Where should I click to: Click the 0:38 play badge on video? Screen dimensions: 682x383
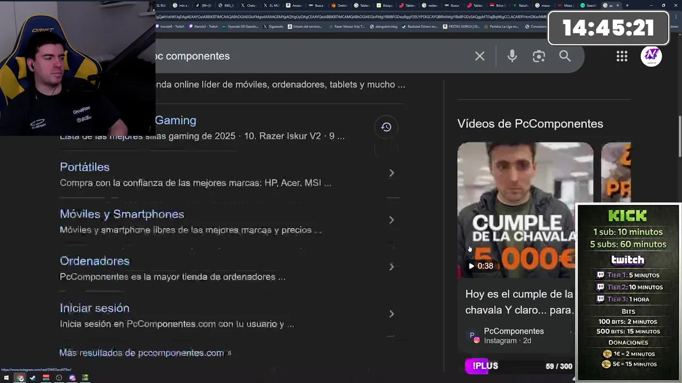[481, 265]
